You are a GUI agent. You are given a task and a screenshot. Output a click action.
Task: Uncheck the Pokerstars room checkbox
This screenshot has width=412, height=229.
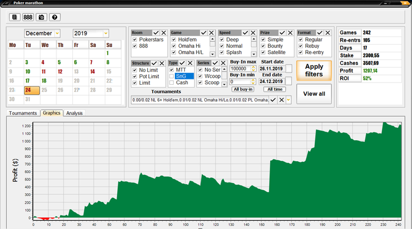(x=135, y=39)
